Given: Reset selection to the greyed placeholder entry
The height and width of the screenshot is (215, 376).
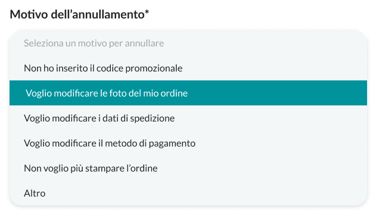Looking at the screenshot, I should click(x=188, y=43).
